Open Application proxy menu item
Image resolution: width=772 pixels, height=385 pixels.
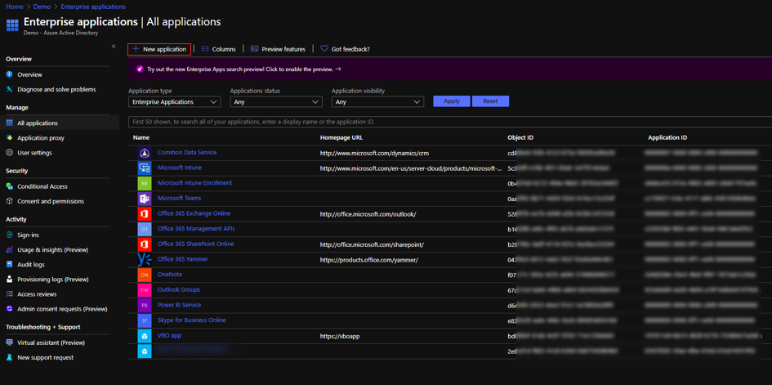tap(41, 138)
